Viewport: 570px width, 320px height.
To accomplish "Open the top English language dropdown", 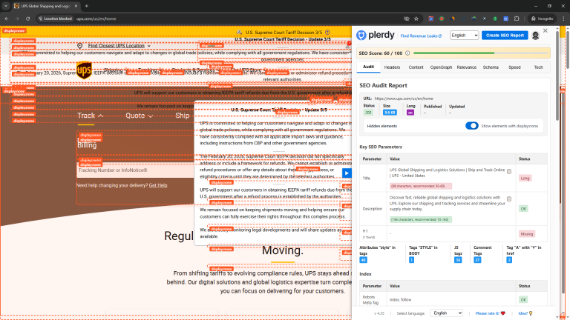I will click(x=464, y=36).
